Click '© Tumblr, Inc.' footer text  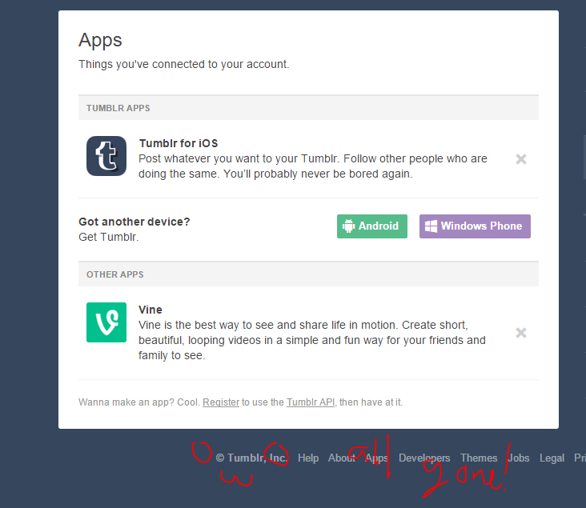[x=251, y=458]
